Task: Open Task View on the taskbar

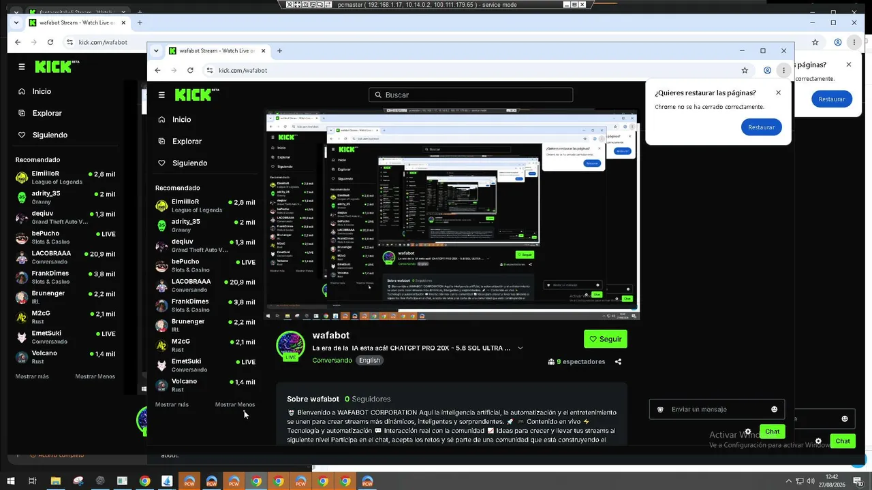Action: pos(32,481)
